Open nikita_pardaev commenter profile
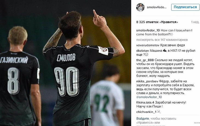This screenshot has width=200, height=126. pyautogui.click(x=147, y=81)
